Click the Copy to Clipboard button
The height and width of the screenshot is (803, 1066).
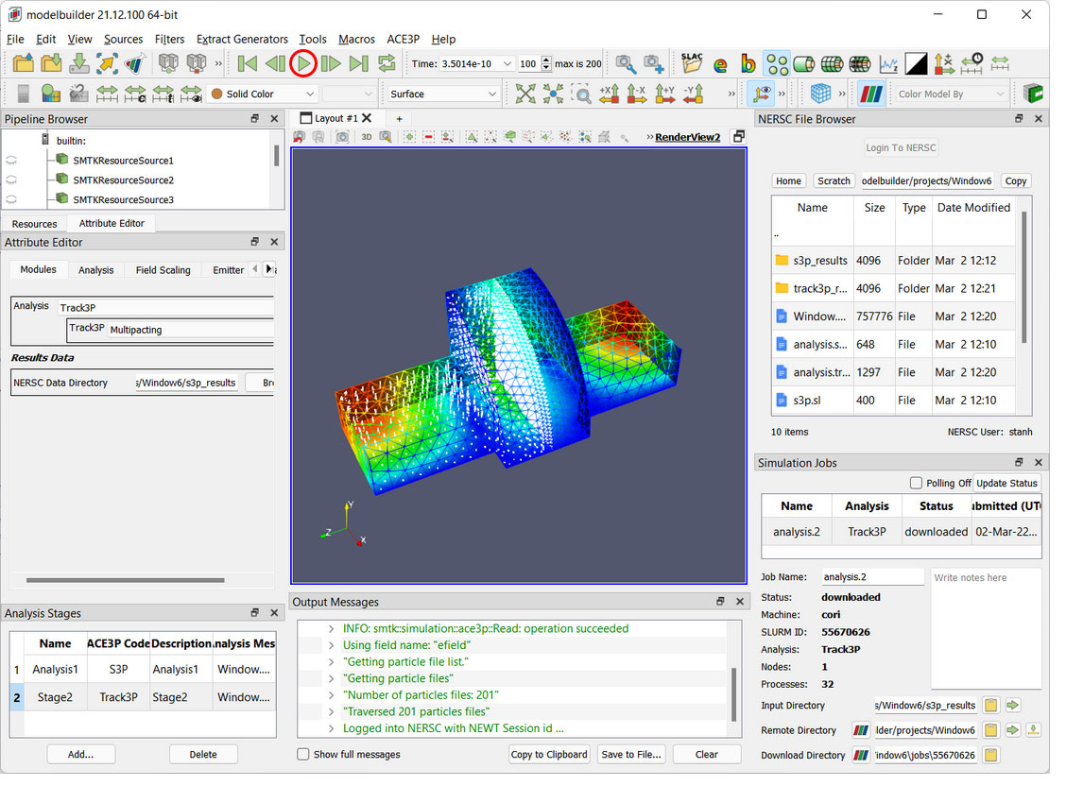[x=549, y=754]
